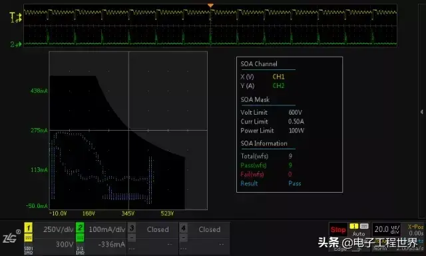Select the green channel 2 button

pos(80,228)
